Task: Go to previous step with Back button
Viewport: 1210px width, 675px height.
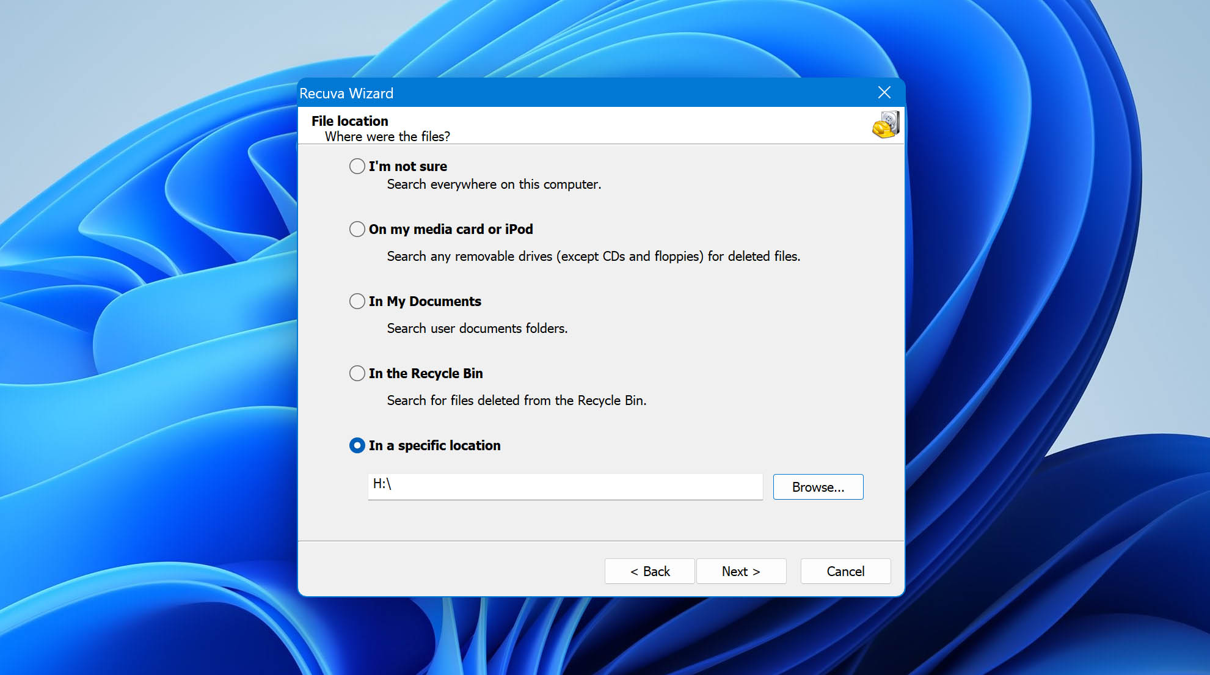Action: click(649, 571)
